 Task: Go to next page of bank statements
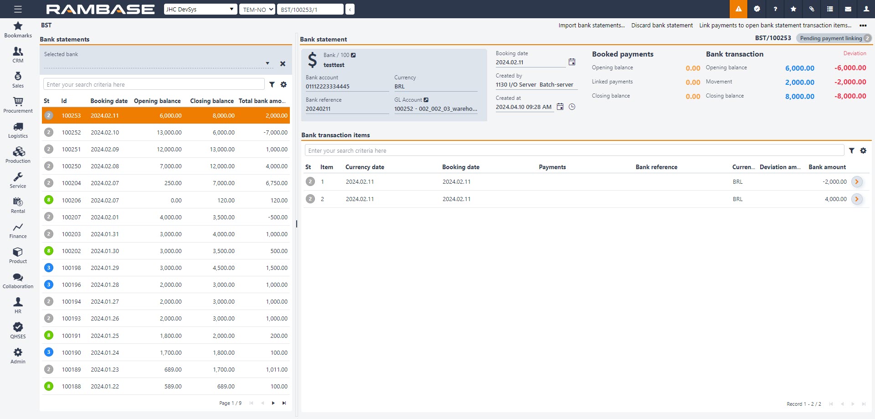(x=273, y=403)
